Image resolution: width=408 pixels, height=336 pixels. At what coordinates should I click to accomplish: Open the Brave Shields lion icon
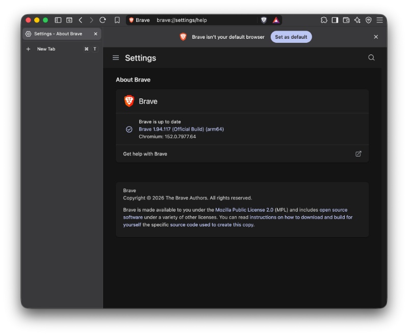pos(264,20)
